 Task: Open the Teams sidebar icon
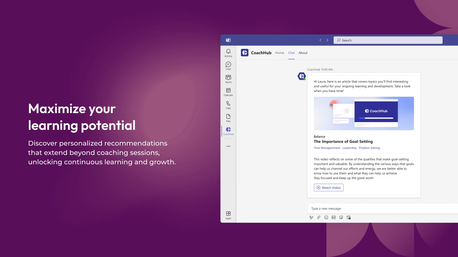point(228,79)
